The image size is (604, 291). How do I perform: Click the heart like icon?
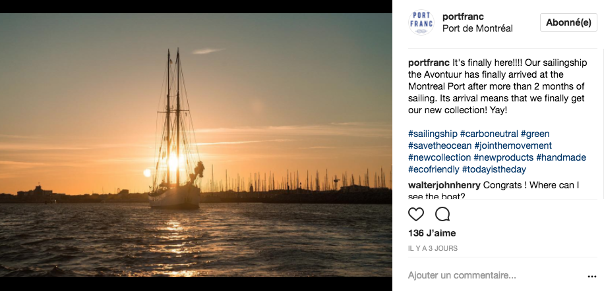point(416,215)
